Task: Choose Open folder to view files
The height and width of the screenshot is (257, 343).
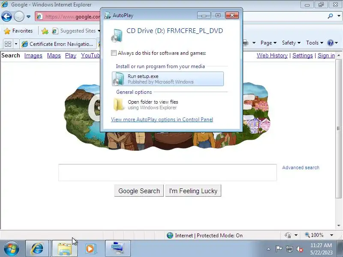Action: tap(168, 105)
